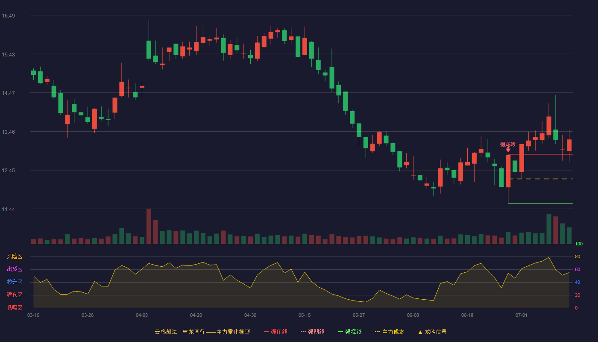Click the 12.45 price axis label
This screenshot has width=598, height=342.
[8, 171]
